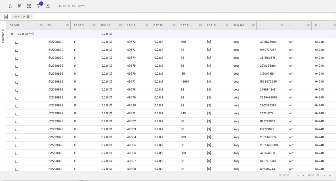The width and height of the screenshot is (336, 181).
Task: Select sequence value 1558976545
Action: [268, 82]
